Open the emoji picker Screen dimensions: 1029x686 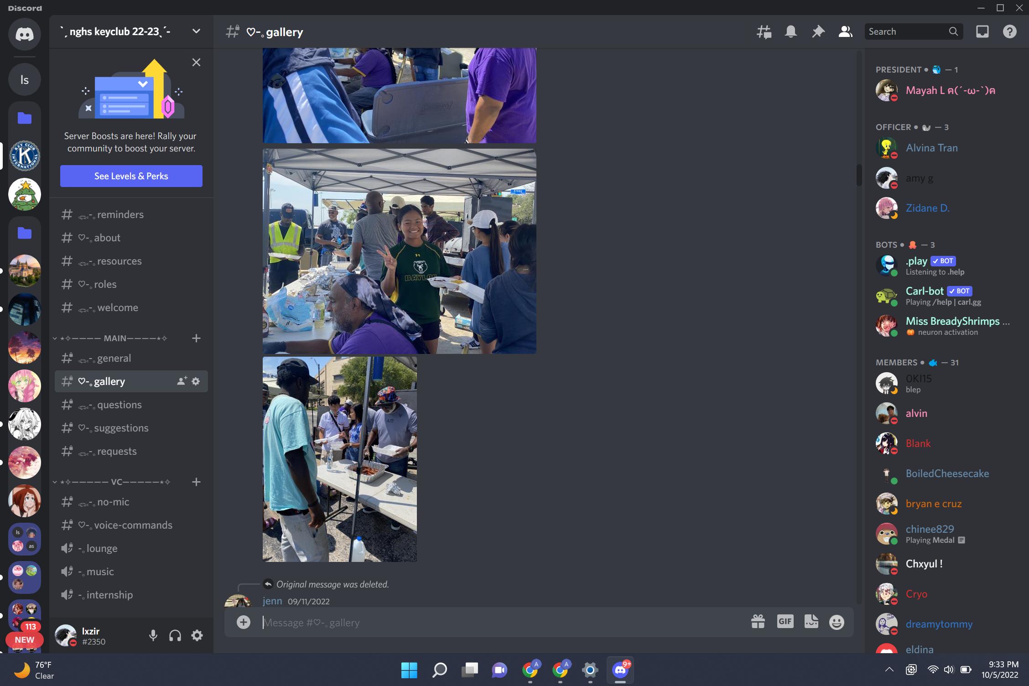tap(837, 622)
